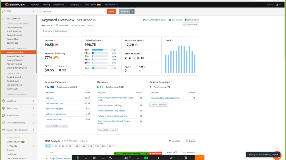Screen dimensions: 286x160
Task: Click the local pack pin SERP feature icon
Action: tap(126, 58)
